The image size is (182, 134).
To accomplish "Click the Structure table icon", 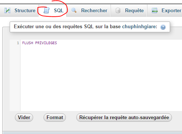I will tap(7, 10).
